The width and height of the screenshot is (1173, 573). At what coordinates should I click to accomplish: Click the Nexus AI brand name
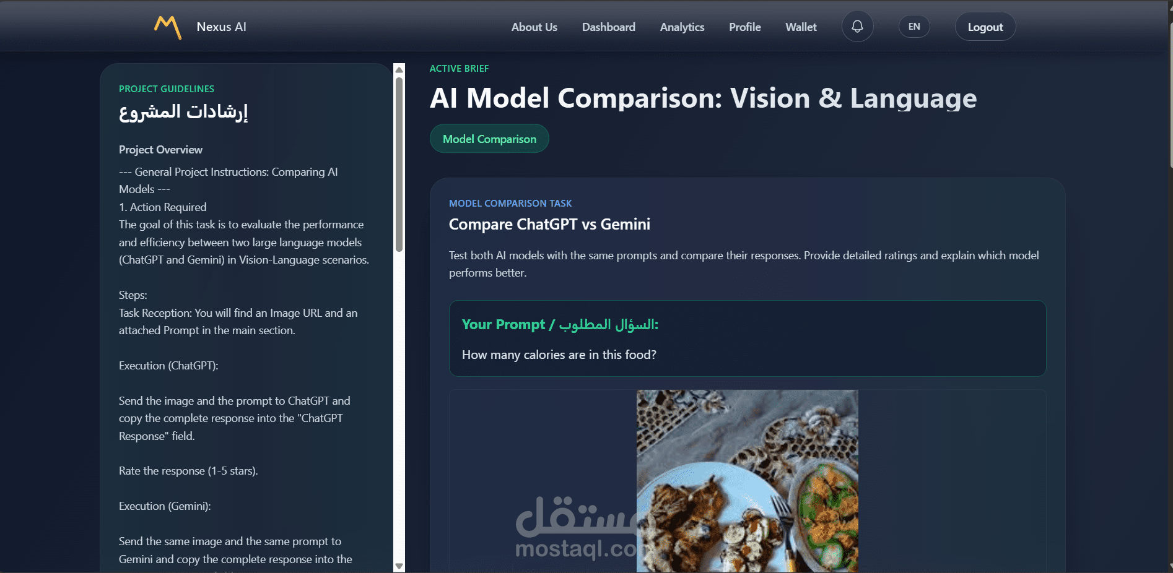(221, 27)
